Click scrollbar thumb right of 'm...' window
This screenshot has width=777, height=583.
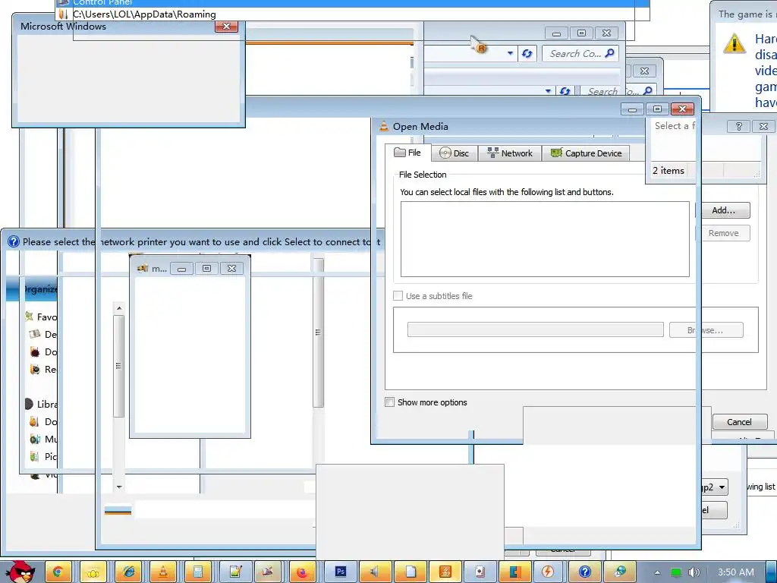point(318,332)
